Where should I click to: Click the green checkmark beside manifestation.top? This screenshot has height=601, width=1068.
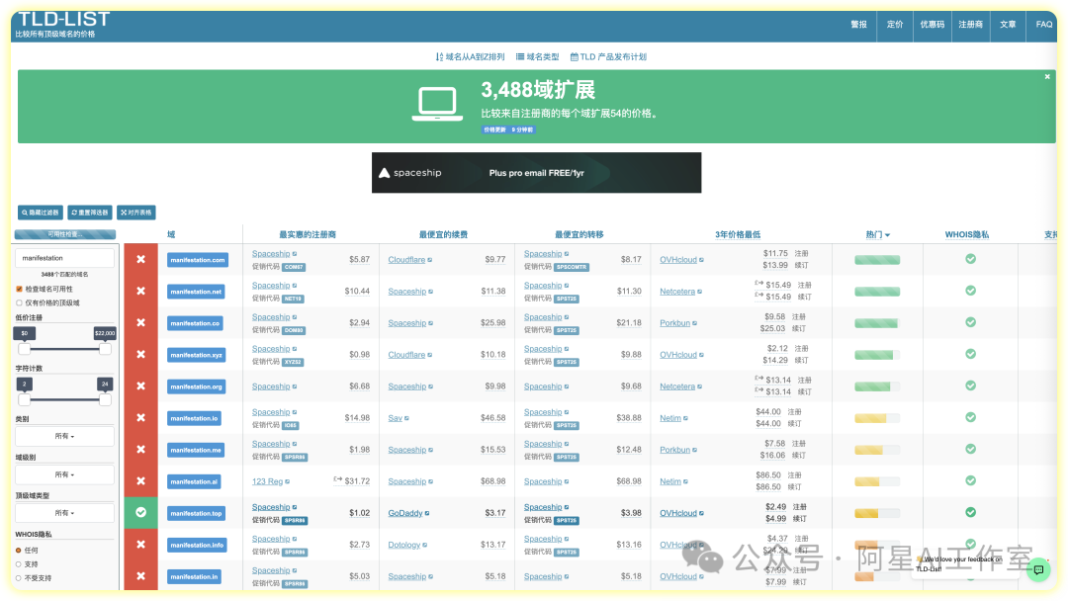coord(141,512)
